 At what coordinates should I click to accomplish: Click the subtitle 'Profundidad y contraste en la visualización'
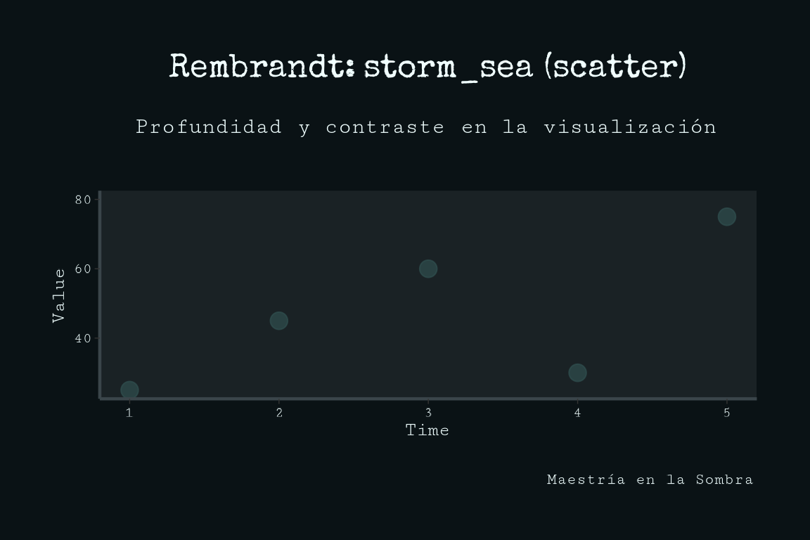(426, 127)
